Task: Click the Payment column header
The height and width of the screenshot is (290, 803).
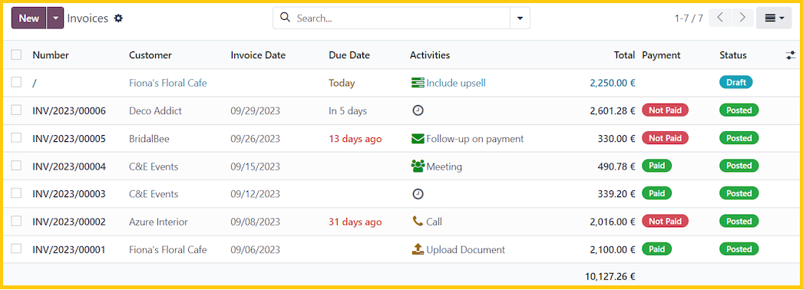Action: [x=661, y=55]
